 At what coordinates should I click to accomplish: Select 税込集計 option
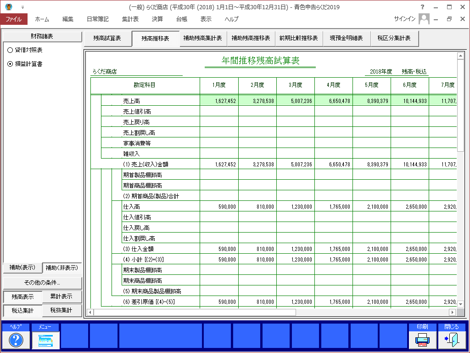(x=22, y=311)
